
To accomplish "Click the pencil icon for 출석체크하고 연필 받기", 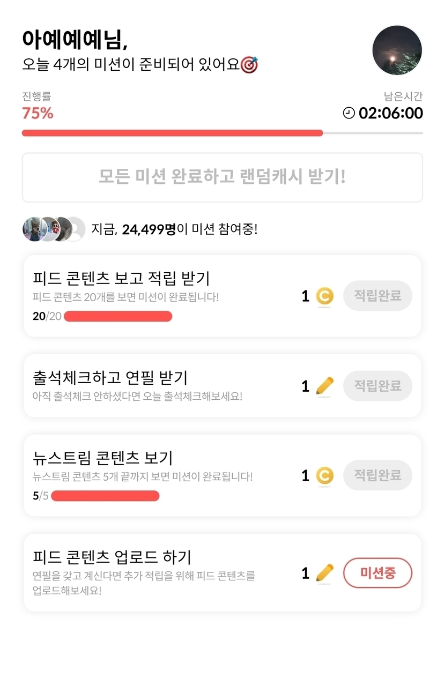I will [324, 386].
